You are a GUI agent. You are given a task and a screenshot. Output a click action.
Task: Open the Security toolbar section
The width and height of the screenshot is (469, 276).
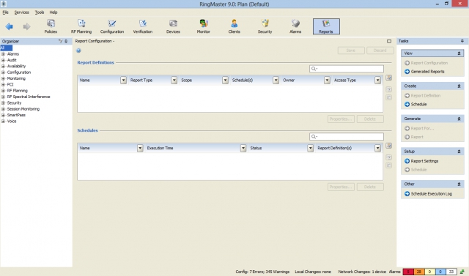(x=265, y=26)
